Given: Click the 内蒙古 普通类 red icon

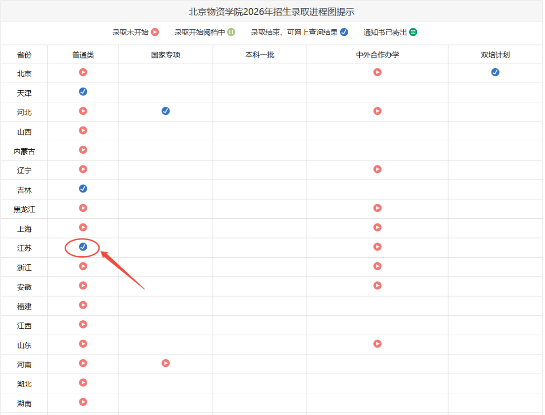Looking at the screenshot, I should coord(83,150).
